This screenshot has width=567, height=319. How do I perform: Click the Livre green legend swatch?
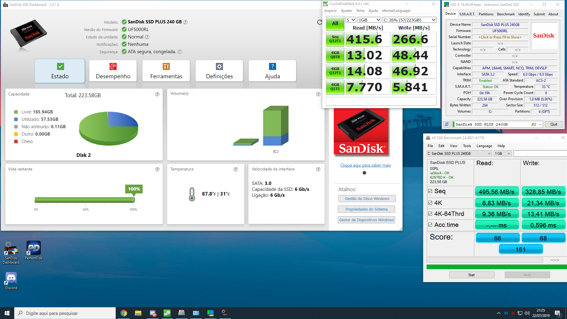(x=16, y=112)
